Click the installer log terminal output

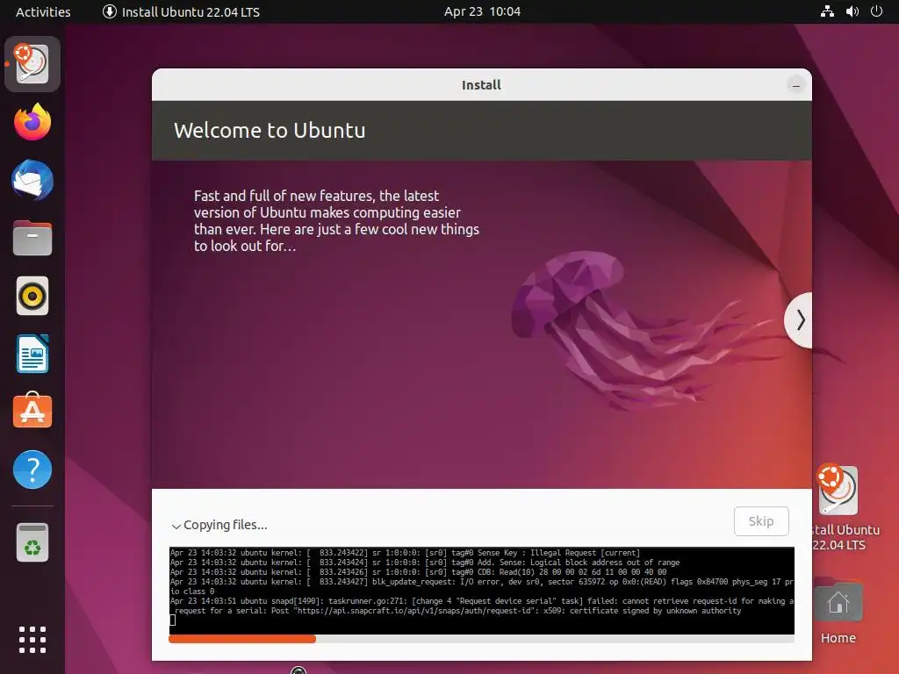(482, 591)
